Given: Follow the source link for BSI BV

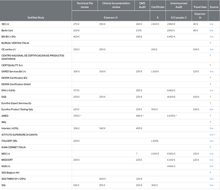Looking at the screenshot, I should tap(211, 37).
